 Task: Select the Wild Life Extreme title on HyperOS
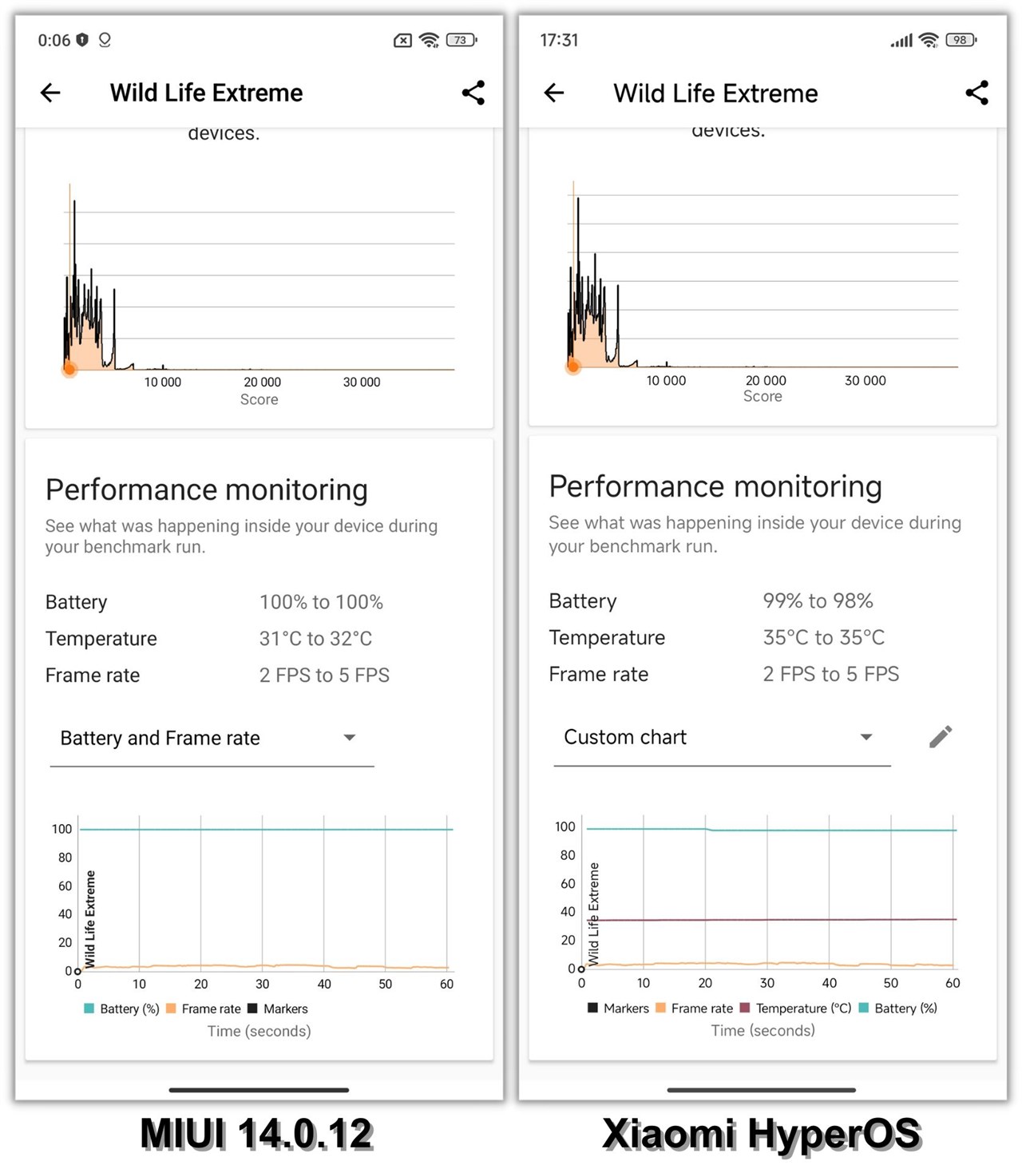[x=715, y=93]
